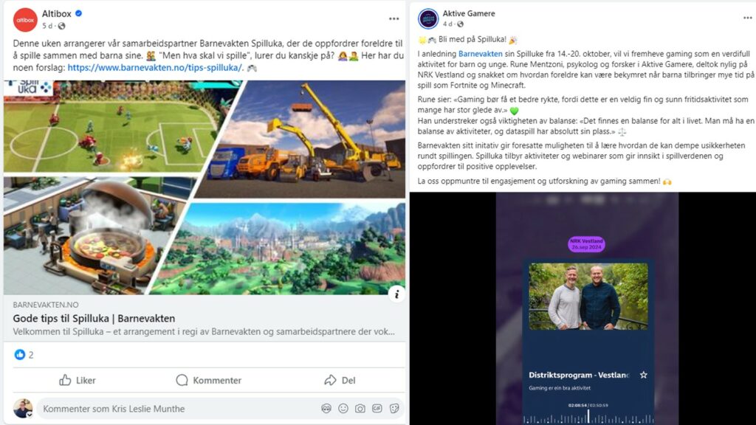
Task: Seek in the NRK audio waveform timeline
Action: (x=588, y=417)
